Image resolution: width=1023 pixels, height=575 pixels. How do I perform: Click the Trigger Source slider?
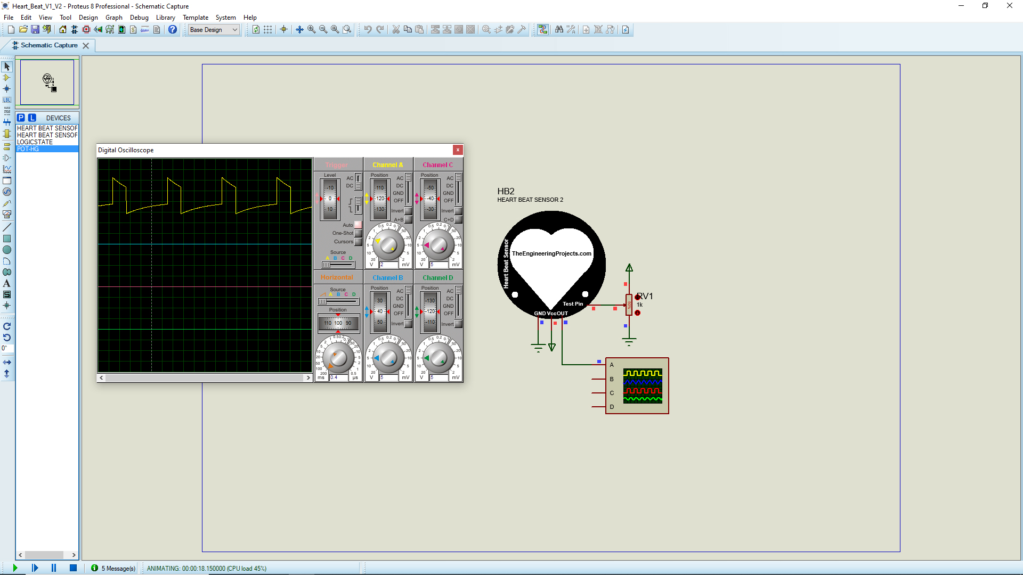(x=338, y=264)
